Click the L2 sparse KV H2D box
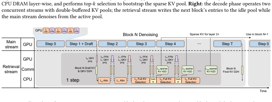Screen dimensions: 272x102 pos(162,70)
